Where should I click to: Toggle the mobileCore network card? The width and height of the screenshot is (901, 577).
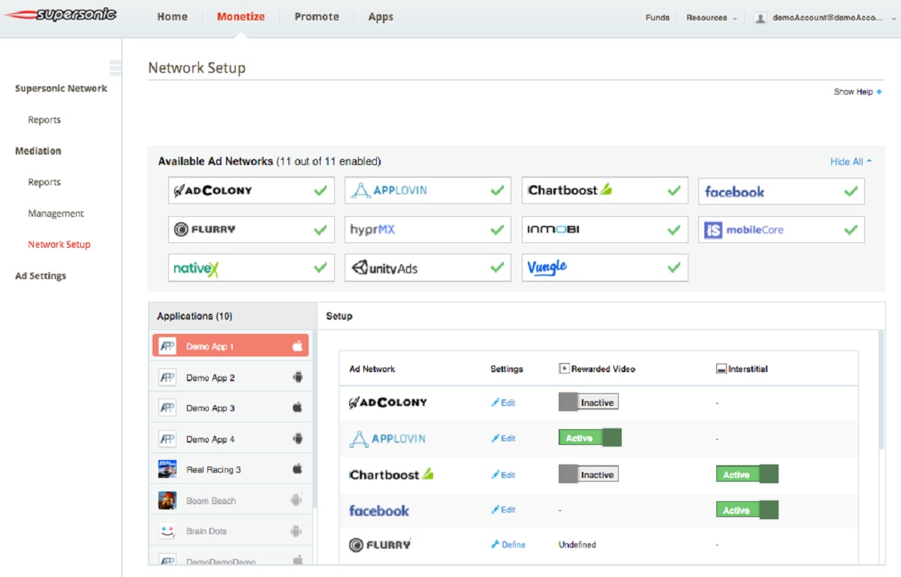pos(782,230)
